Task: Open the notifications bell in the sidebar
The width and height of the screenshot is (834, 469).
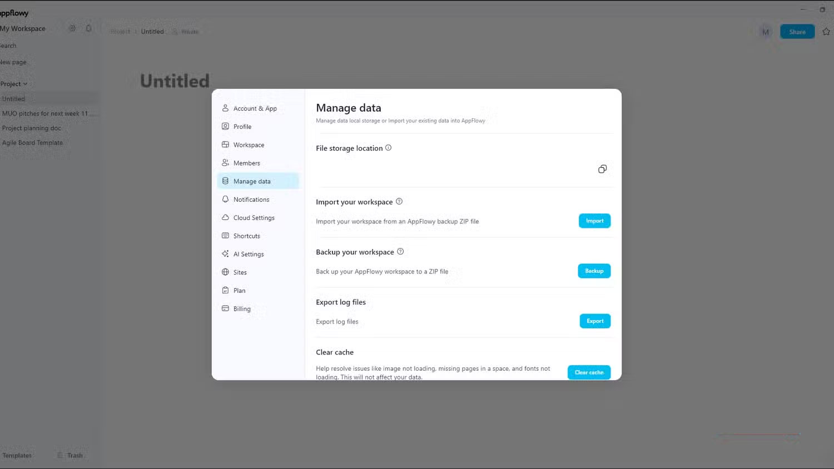Action: 88,28
